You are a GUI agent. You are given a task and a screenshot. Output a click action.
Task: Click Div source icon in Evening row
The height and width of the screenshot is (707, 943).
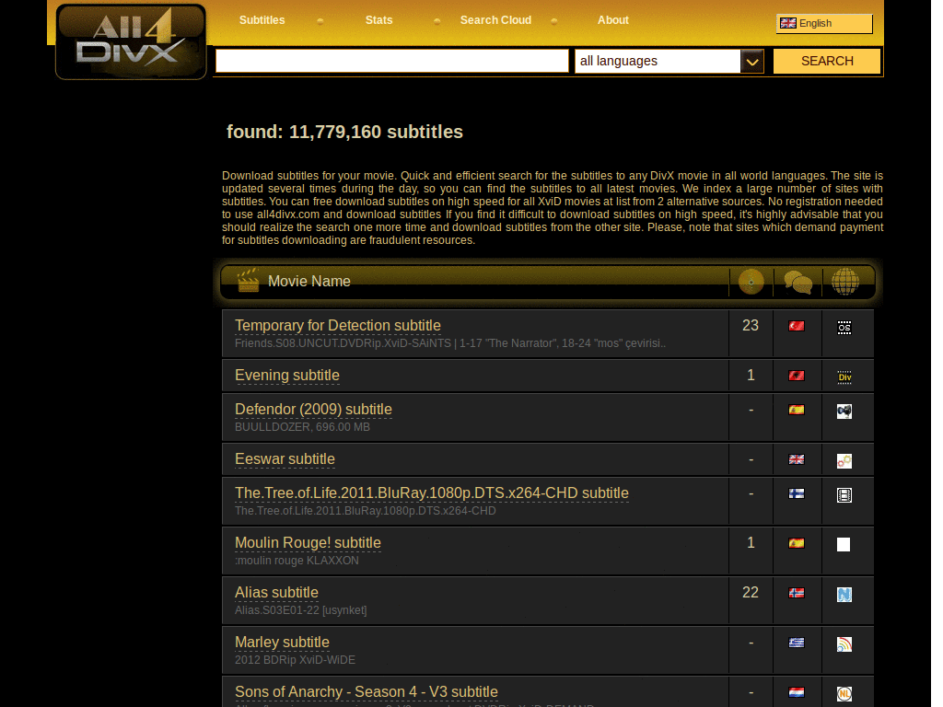[x=844, y=377]
